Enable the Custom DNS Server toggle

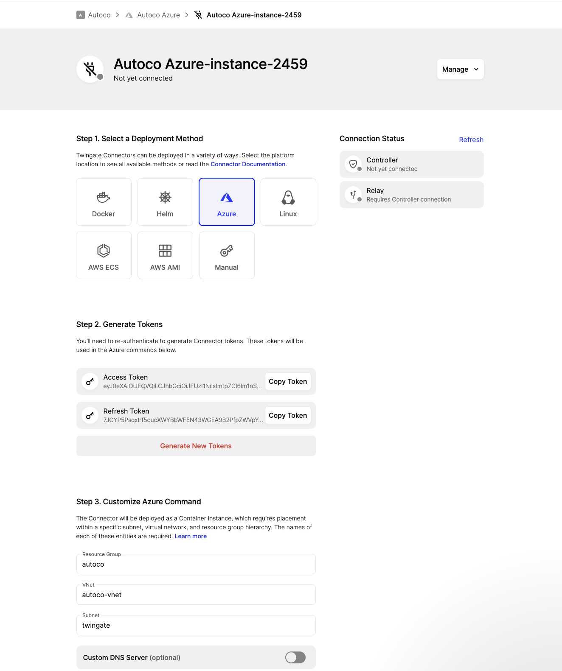(x=295, y=657)
